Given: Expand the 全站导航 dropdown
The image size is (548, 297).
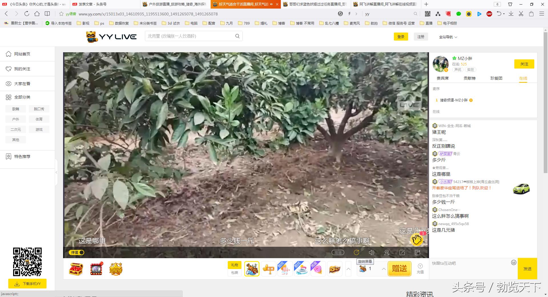Looking at the screenshot, I should [448, 37].
